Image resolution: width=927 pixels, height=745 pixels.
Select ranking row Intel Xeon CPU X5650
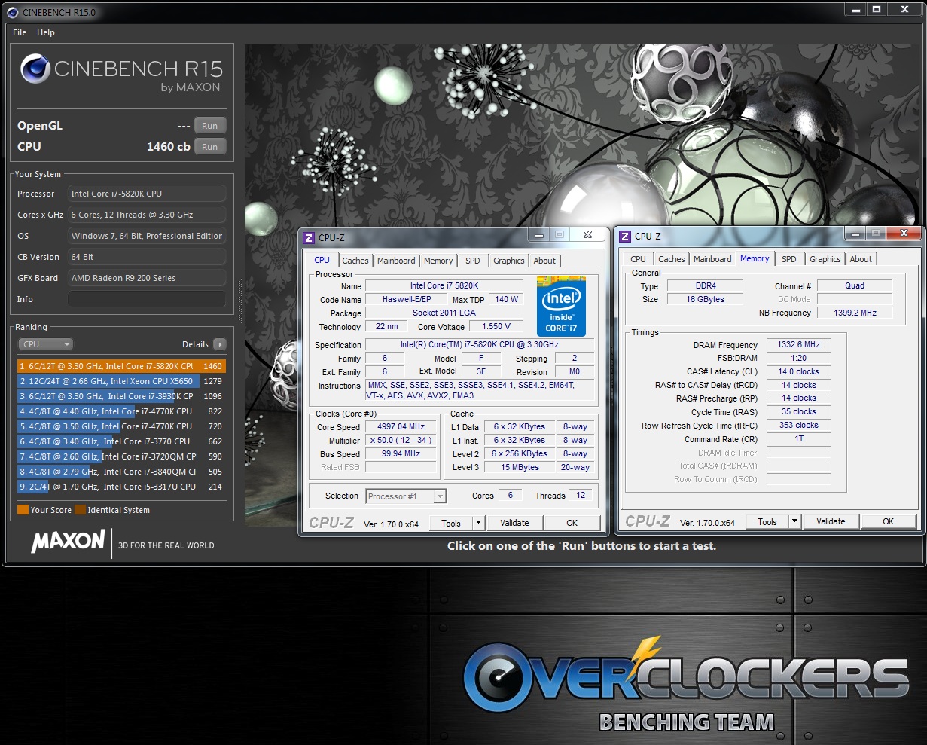[x=121, y=381]
